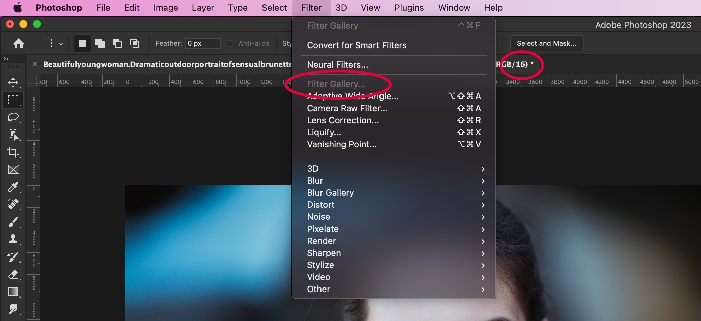
Task: Open the Help menu
Action: 493,8
